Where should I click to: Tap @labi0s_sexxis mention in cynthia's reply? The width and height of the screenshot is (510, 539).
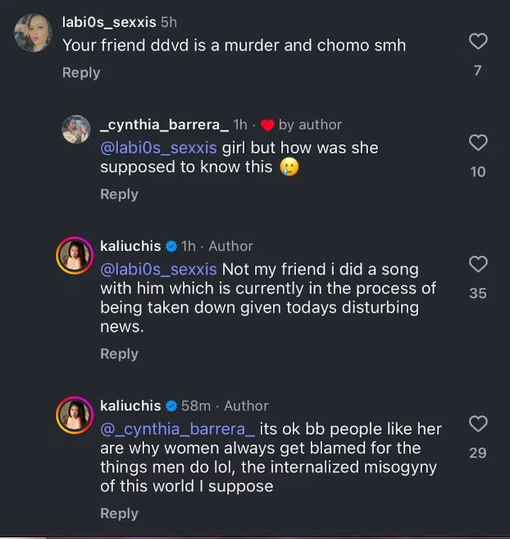tap(159, 148)
